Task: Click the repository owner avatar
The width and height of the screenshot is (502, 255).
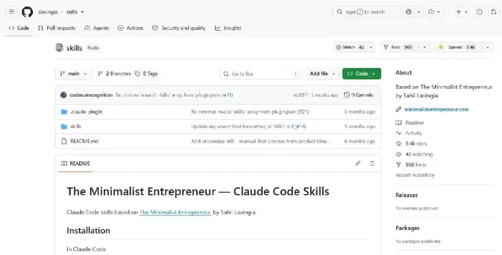Action: point(59,48)
